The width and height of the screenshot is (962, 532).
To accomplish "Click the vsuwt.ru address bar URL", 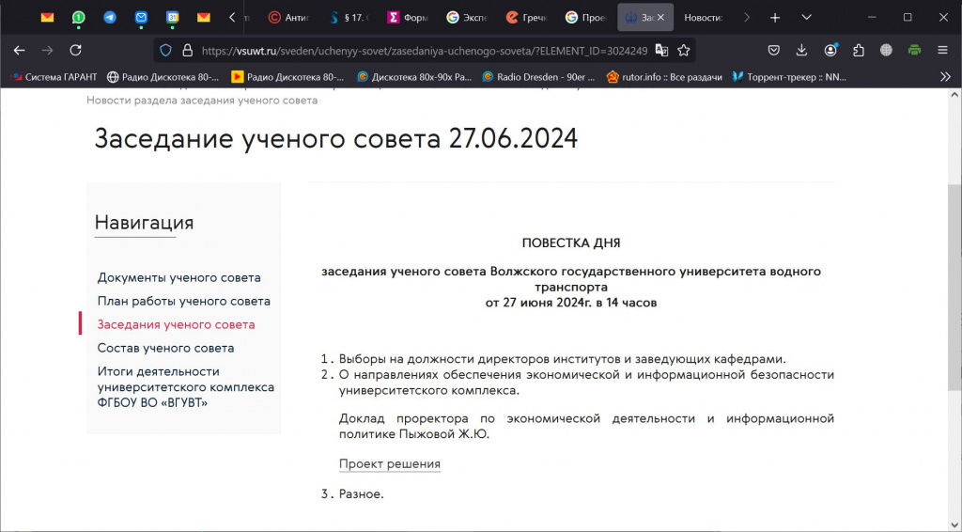I will click(x=424, y=51).
